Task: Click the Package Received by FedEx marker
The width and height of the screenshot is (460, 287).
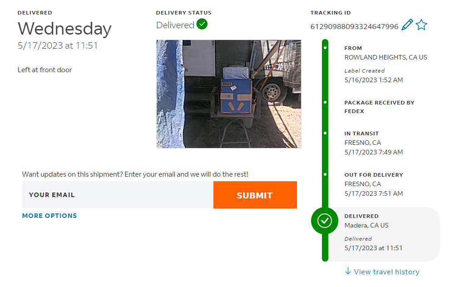Action: click(325, 102)
